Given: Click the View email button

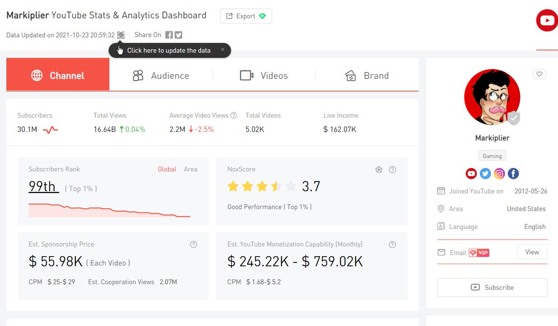Looking at the screenshot, I should (532, 252).
